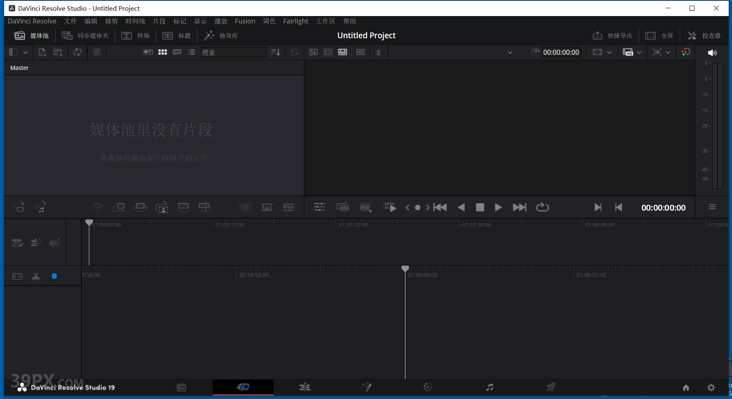Click the Relink Media chain icon
The width and height of the screenshot is (732, 399).
(97, 52)
